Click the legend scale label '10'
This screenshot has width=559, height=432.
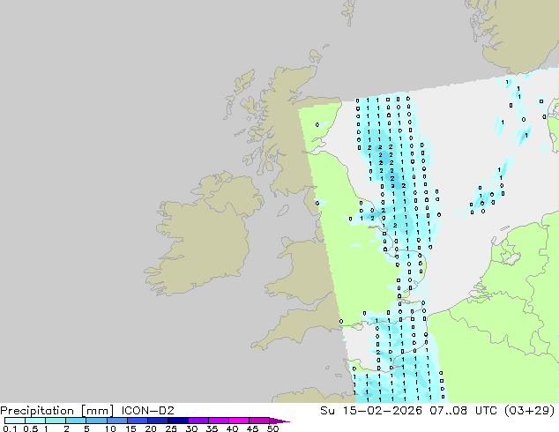110,428
